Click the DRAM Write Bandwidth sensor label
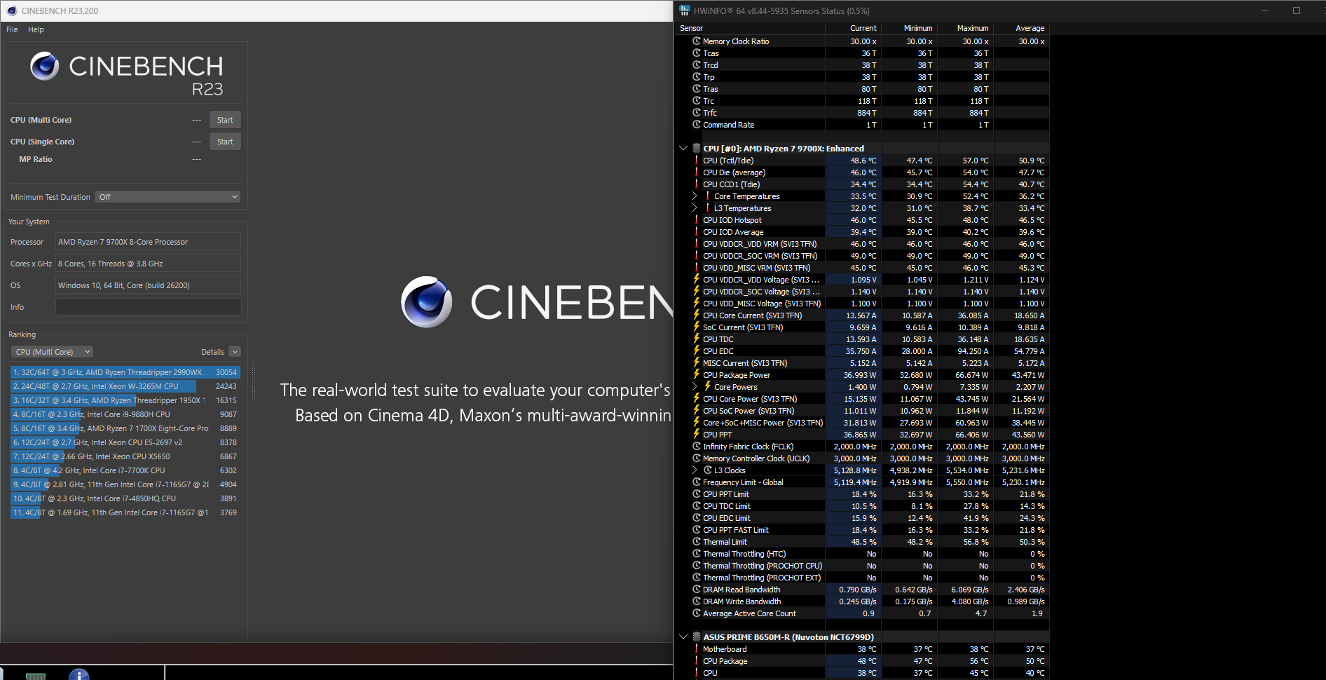 742,601
